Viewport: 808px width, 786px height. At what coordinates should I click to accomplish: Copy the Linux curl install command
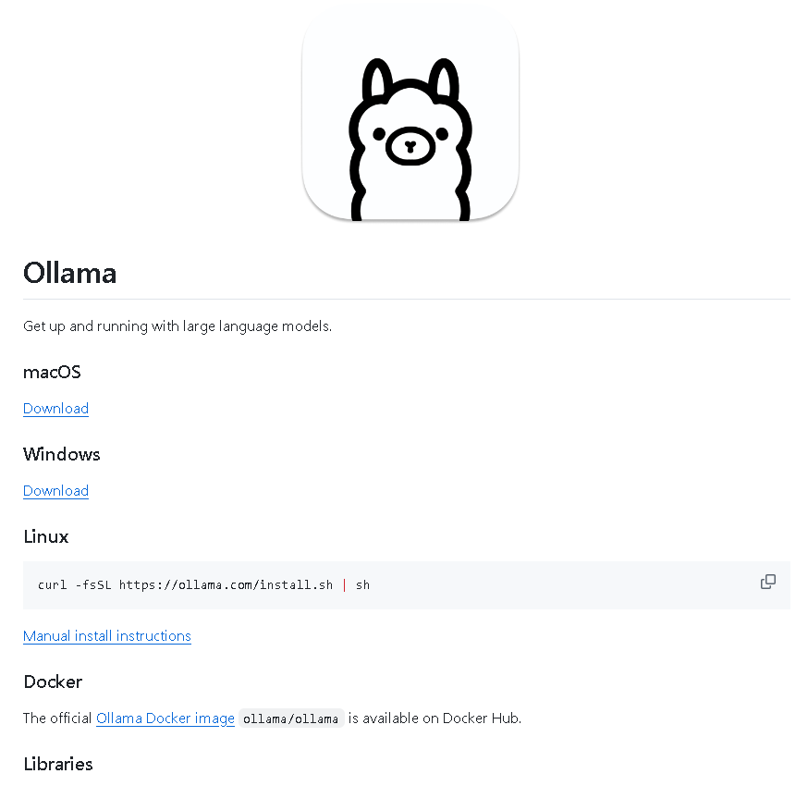click(x=768, y=582)
